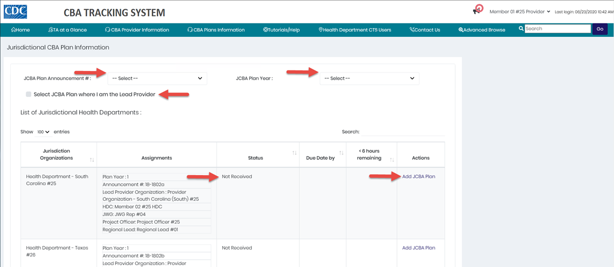Sort the <6 hours remaining column
This screenshot has width=614, height=267.
pyautogui.click(x=392, y=160)
